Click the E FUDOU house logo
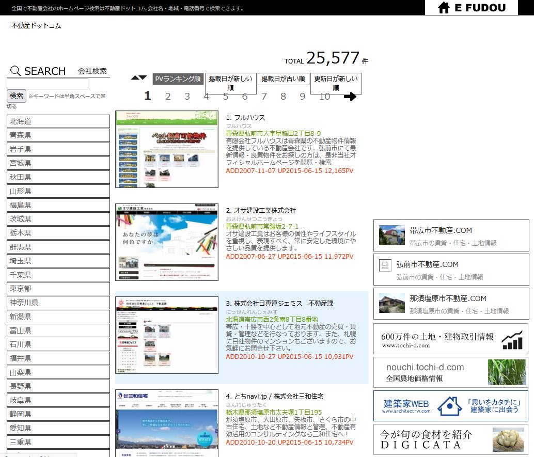 tap(472, 8)
